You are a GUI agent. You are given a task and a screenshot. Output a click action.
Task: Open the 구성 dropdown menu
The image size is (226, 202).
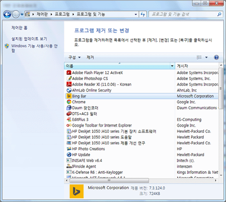(74, 58)
